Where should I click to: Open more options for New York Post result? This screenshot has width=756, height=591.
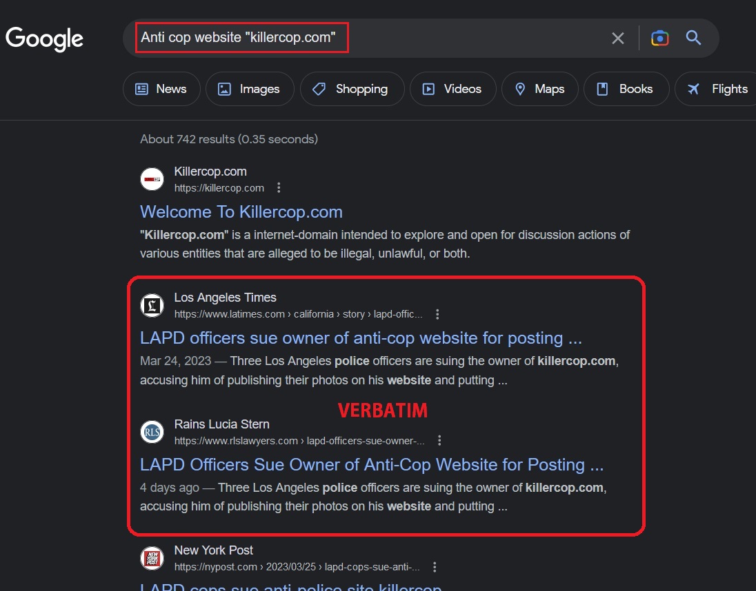click(x=435, y=567)
